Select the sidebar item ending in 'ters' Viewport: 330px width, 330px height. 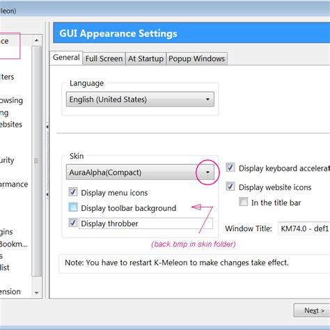click(x=7, y=77)
